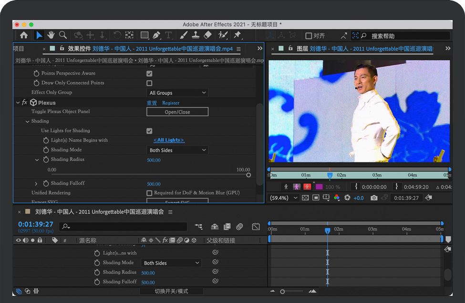Click the Open/Close Plexus panel button
Screen dimensions: 465x303
point(177,112)
